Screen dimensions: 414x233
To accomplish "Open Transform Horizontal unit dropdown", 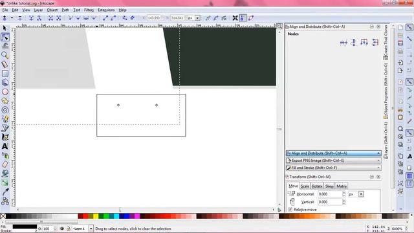I will coord(361,194).
